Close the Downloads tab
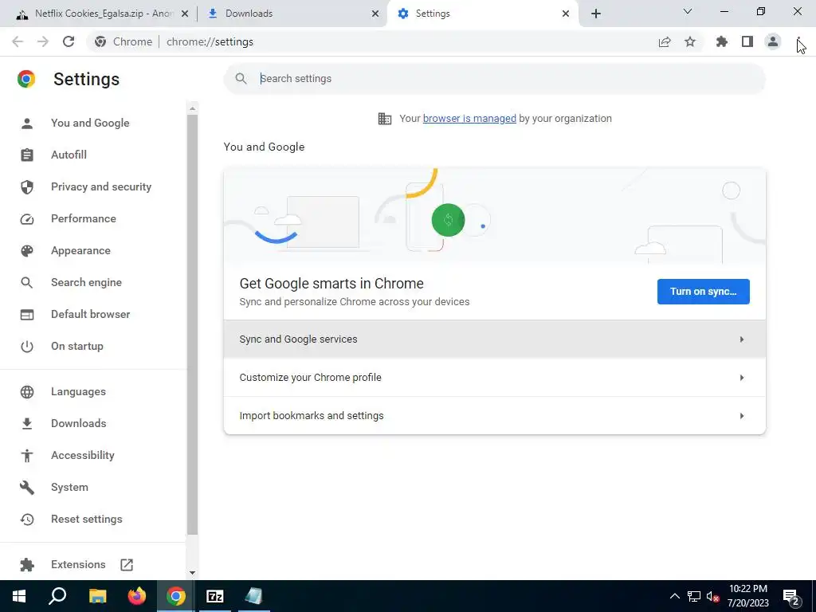The height and width of the screenshot is (612, 816). click(x=375, y=14)
